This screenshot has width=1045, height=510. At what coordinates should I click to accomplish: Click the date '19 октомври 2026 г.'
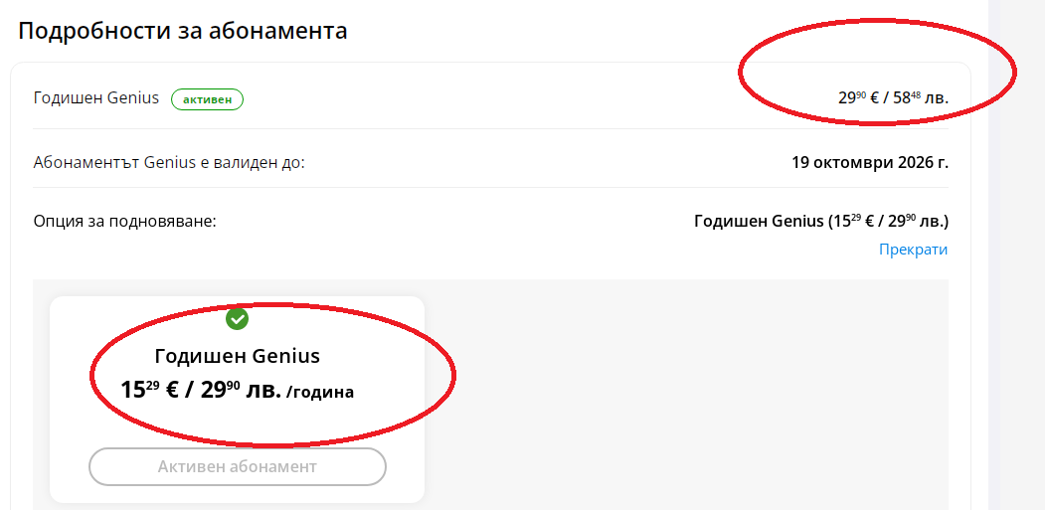(x=870, y=161)
